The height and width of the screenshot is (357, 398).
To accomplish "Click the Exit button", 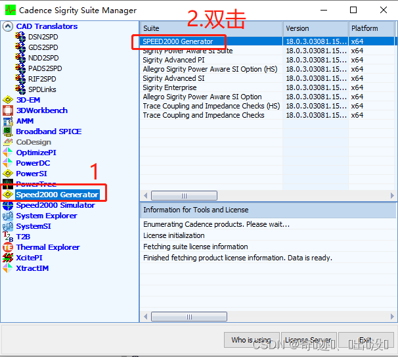I will coord(366,340).
